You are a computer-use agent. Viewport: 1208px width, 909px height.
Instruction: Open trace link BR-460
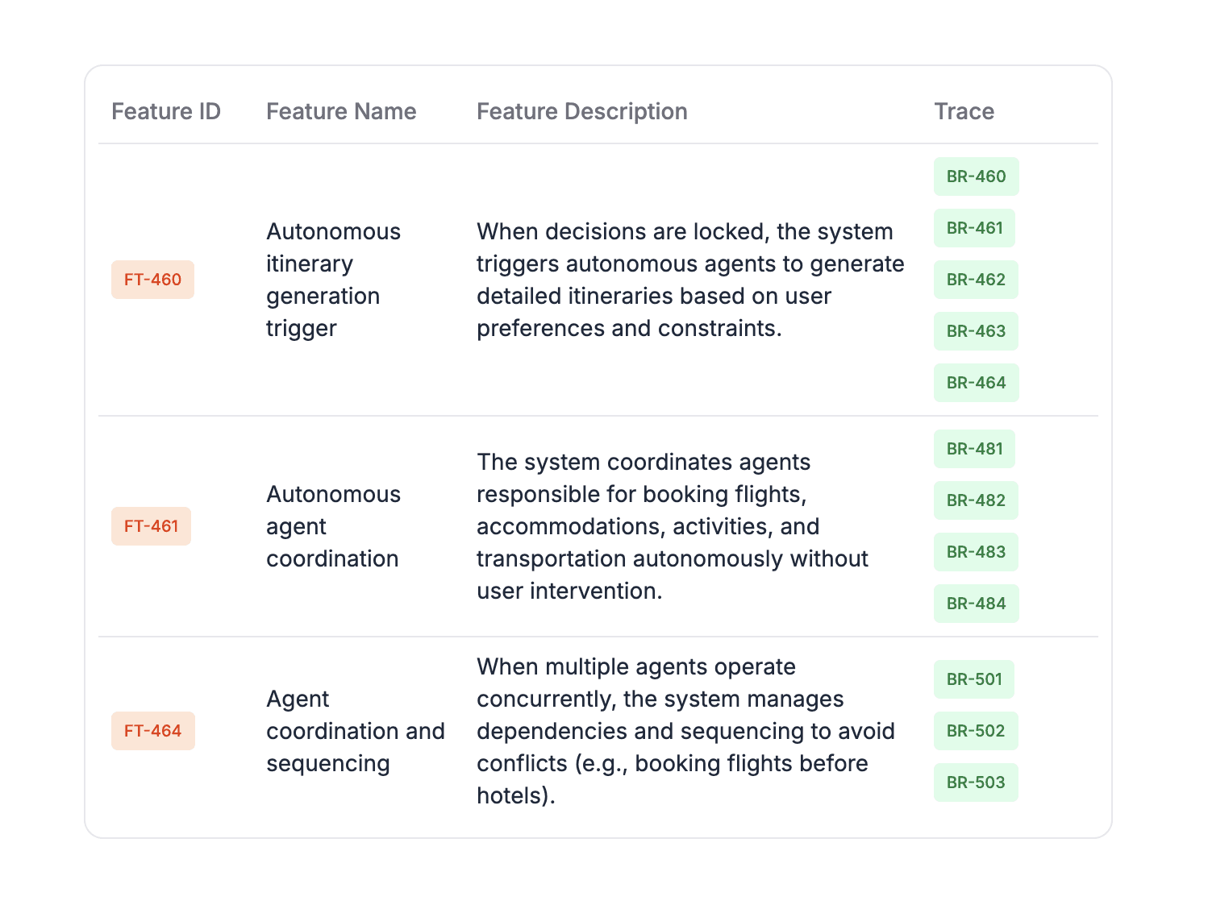[x=976, y=176]
